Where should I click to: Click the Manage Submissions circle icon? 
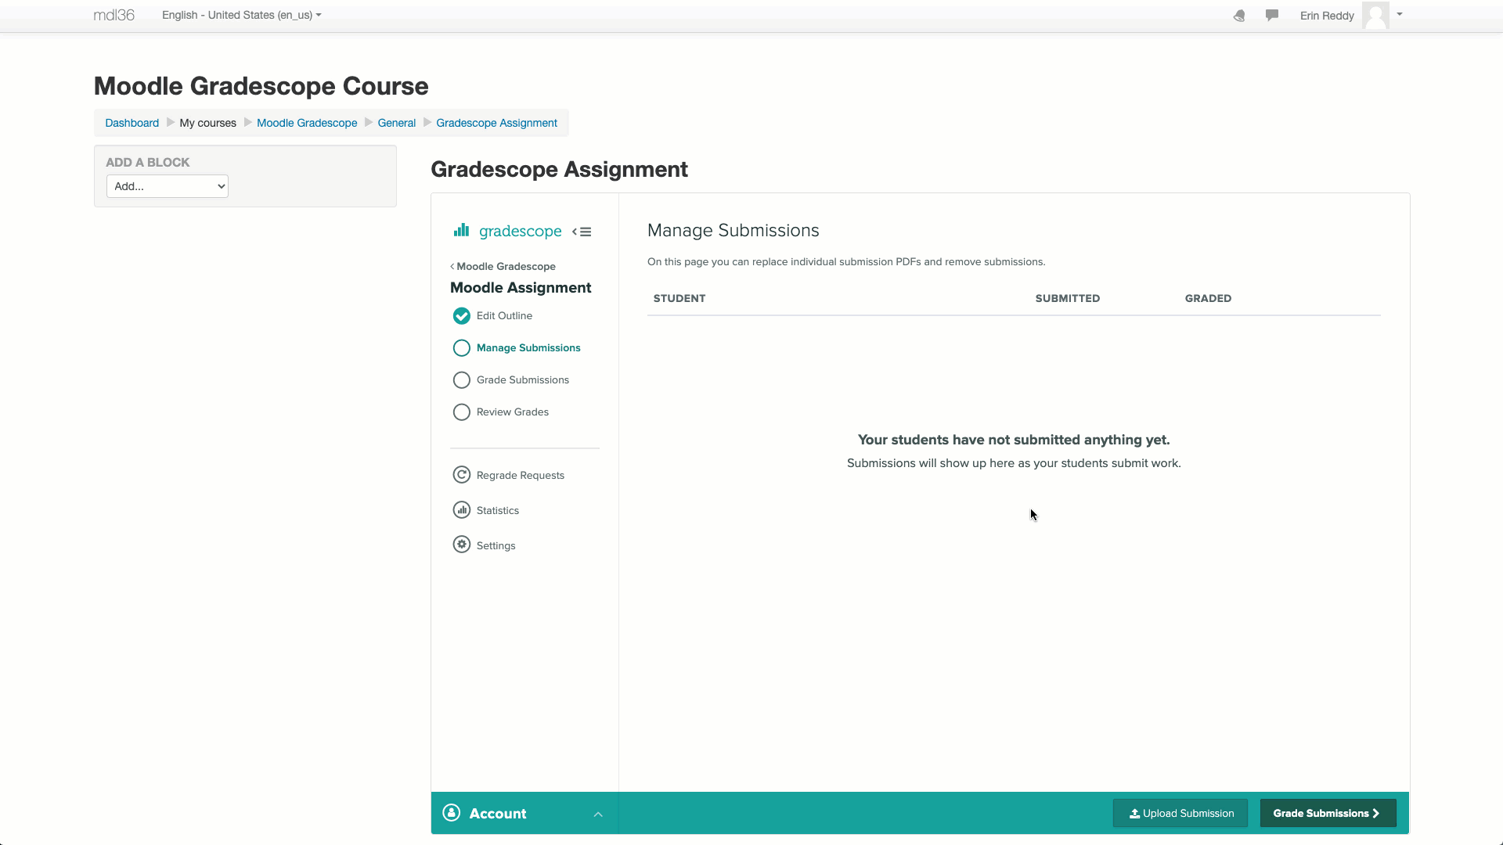(x=462, y=348)
